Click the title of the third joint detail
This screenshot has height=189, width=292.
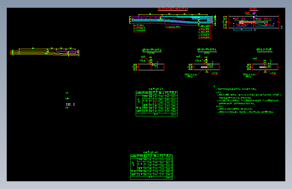(264, 49)
